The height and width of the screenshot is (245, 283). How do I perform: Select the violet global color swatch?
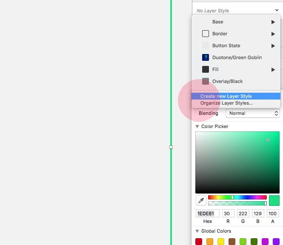pos(276,242)
